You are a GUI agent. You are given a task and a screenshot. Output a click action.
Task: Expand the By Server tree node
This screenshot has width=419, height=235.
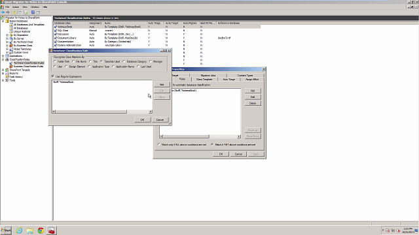[7, 39]
